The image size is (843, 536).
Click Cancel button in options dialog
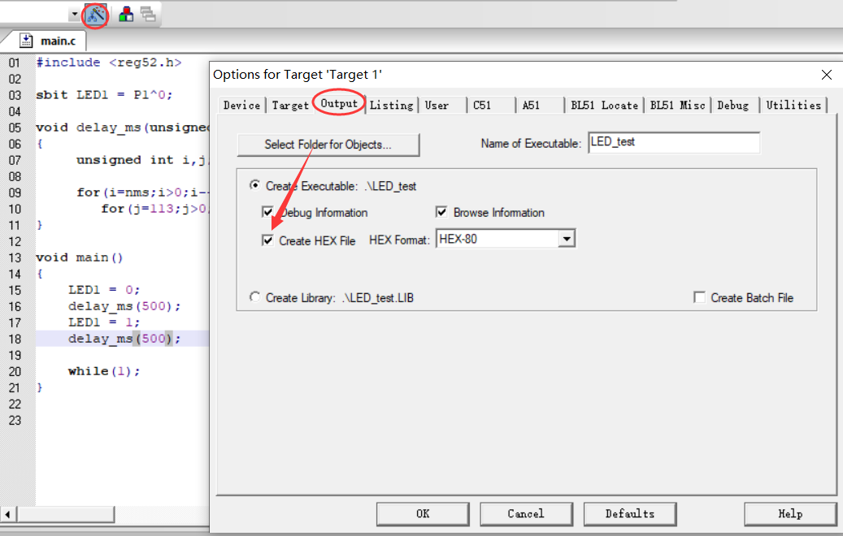pyautogui.click(x=526, y=514)
